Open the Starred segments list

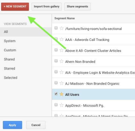9,68
